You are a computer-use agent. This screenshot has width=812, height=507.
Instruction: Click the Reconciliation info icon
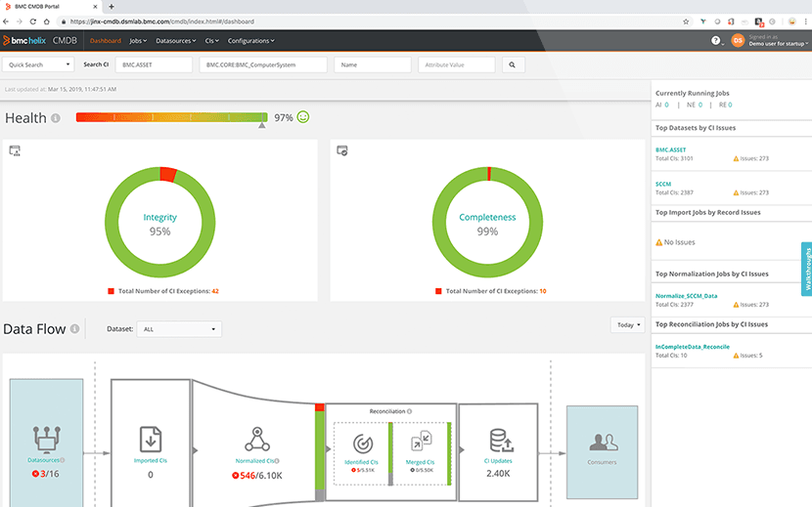click(x=409, y=411)
